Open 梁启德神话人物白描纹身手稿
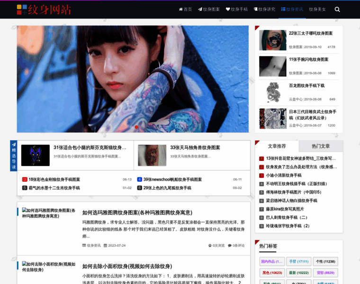Image resolution: width=360 pixels, height=284 pixels. click(x=291, y=201)
